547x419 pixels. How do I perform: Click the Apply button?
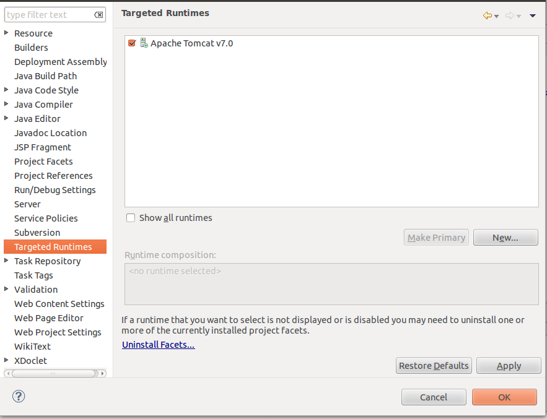pos(509,365)
